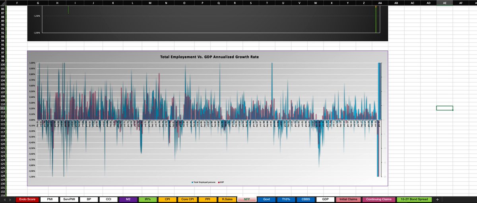Viewport: 477px width, 203px height.
Task: Select column AF header
Action: click(461, 3)
